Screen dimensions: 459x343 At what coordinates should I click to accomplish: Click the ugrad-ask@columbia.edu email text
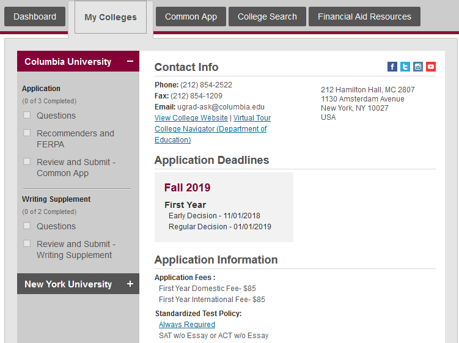click(x=221, y=107)
